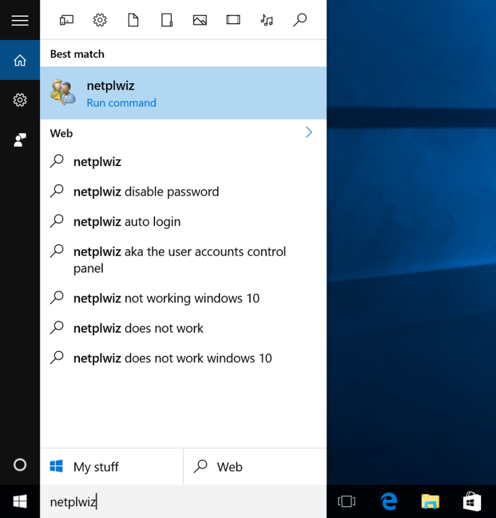Filter search results by photos
The image size is (496, 518).
[x=200, y=20]
